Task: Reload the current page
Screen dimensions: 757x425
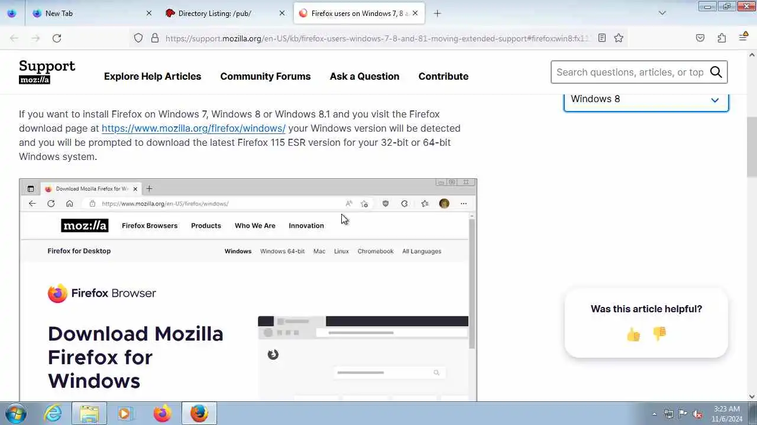Action: pos(57,38)
